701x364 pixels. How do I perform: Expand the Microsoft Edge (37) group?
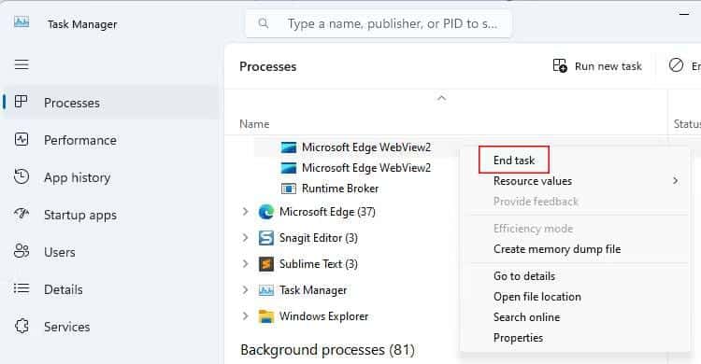point(245,211)
